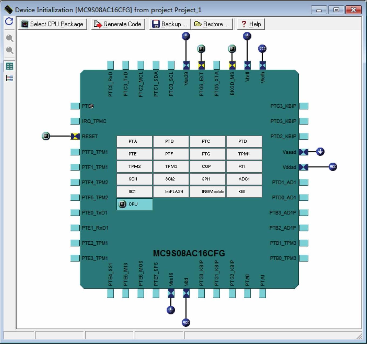
Task: Click the IntFLASH module block
Action: tap(171, 192)
